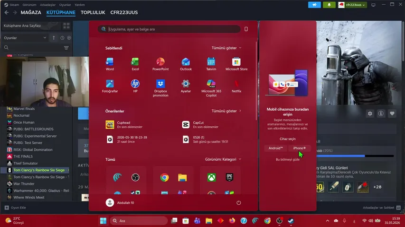Open game settings gear in Steam
405x227 pixels.
370,113
